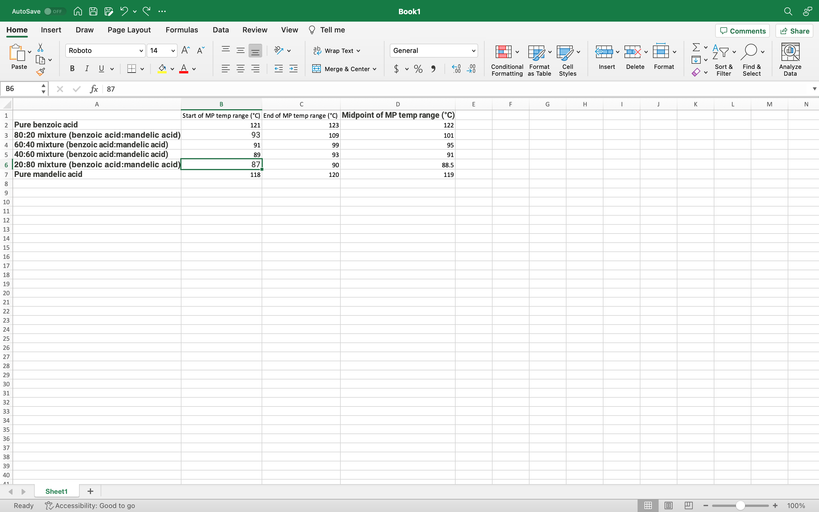Viewport: 819px width, 512px height.
Task: Open the Comments pane button
Action: pos(743,31)
